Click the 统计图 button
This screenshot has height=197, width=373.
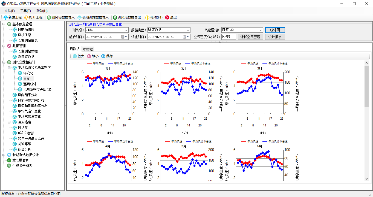pos(275,30)
